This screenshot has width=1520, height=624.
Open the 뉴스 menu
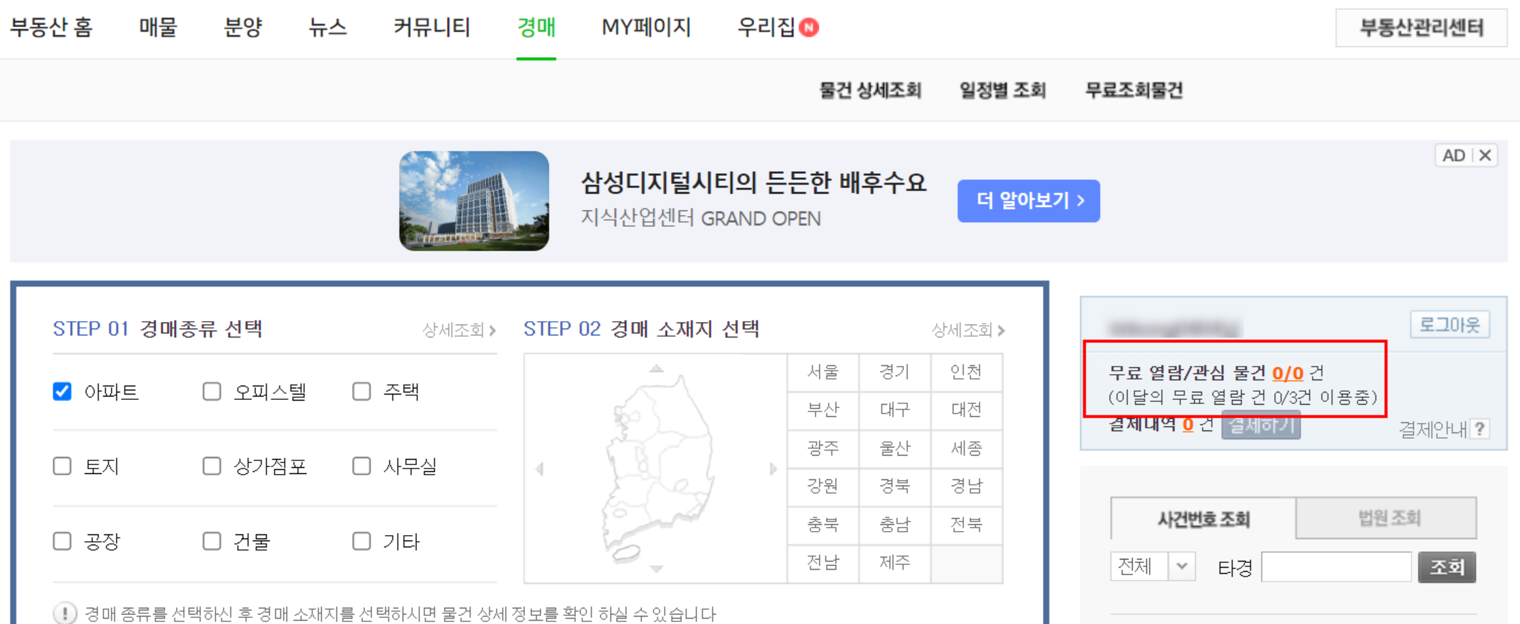tap(327, 27)
